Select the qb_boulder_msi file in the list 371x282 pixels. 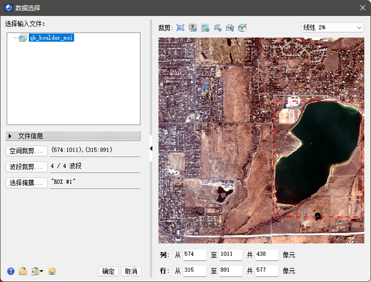point(51,38)
